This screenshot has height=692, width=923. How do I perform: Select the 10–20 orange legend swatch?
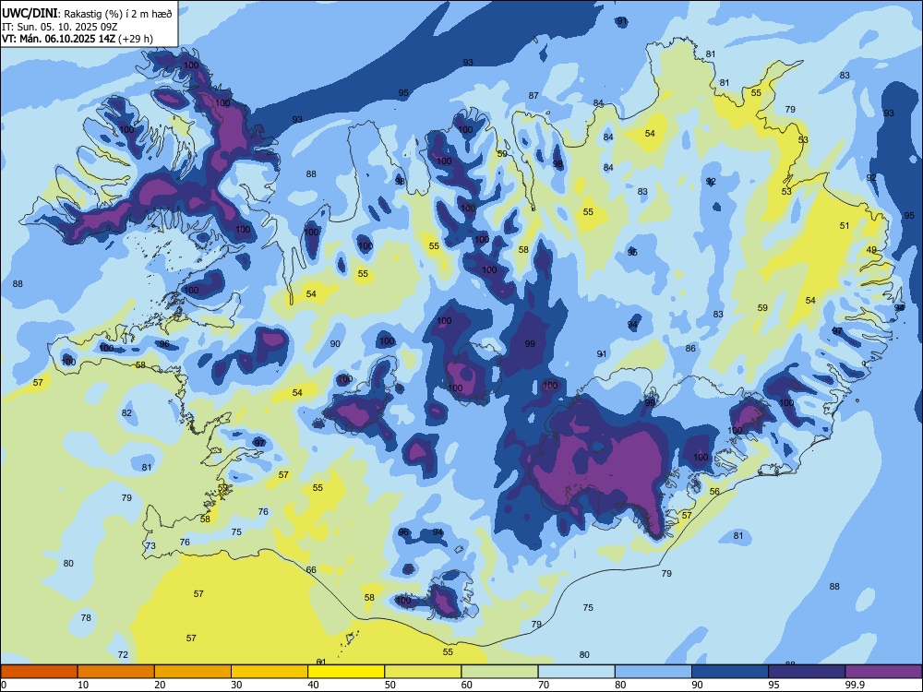[x=116, y=672]
